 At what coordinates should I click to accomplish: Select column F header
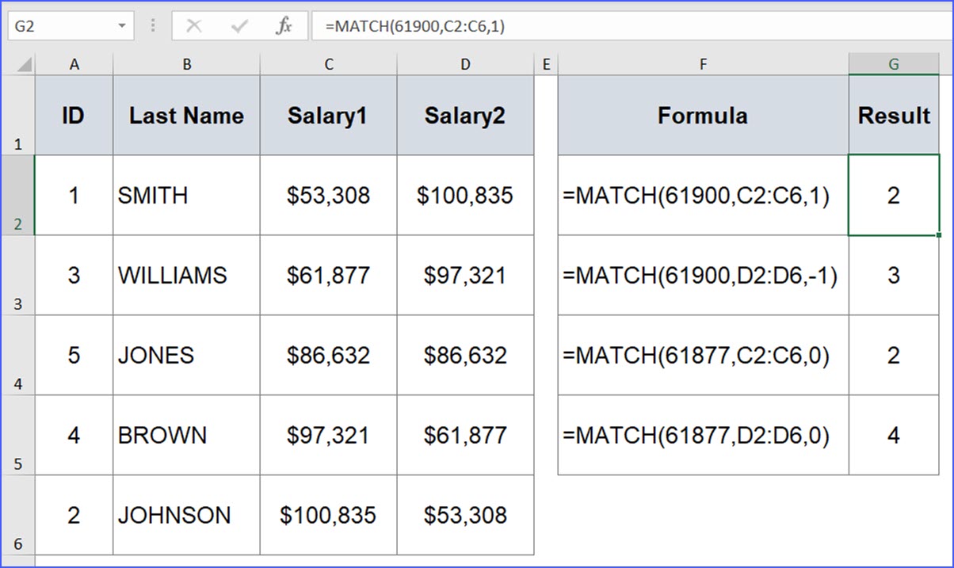coord(703,63)
